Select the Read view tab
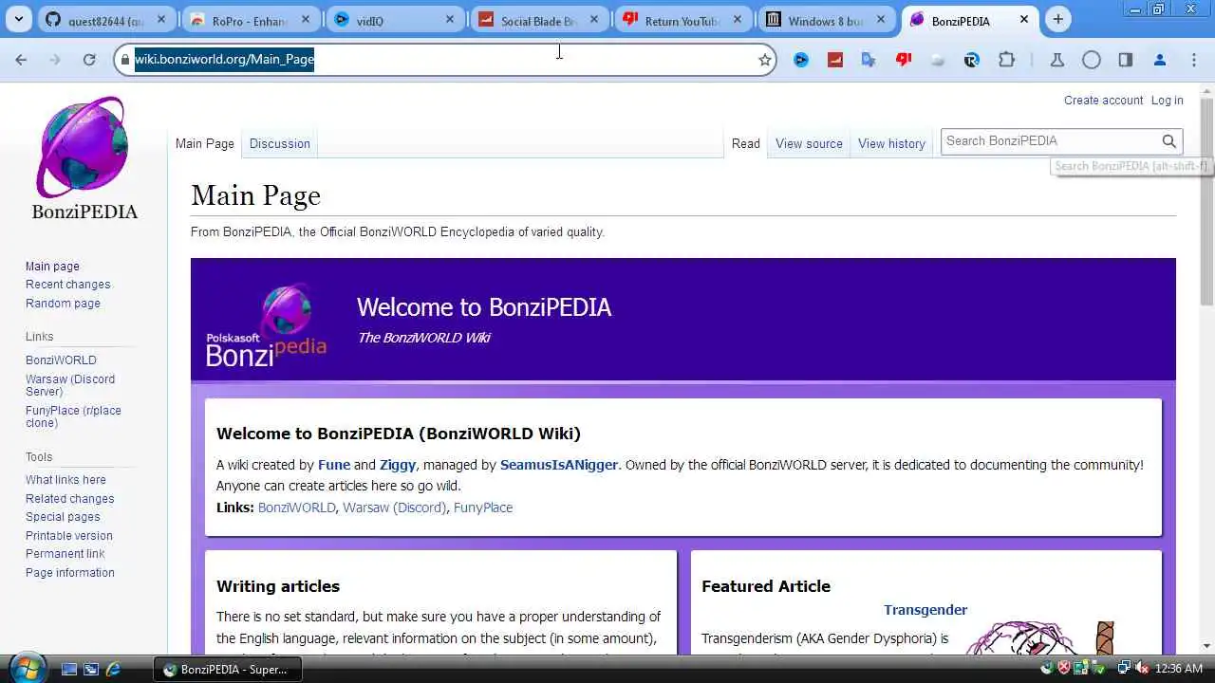This screenshot has height=683, width=1215. (x=746, y=144)
